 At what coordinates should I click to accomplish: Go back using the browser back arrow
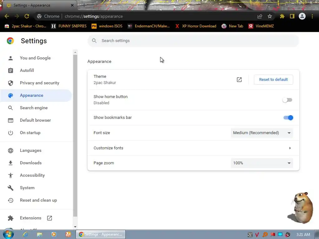coord(7,16)
